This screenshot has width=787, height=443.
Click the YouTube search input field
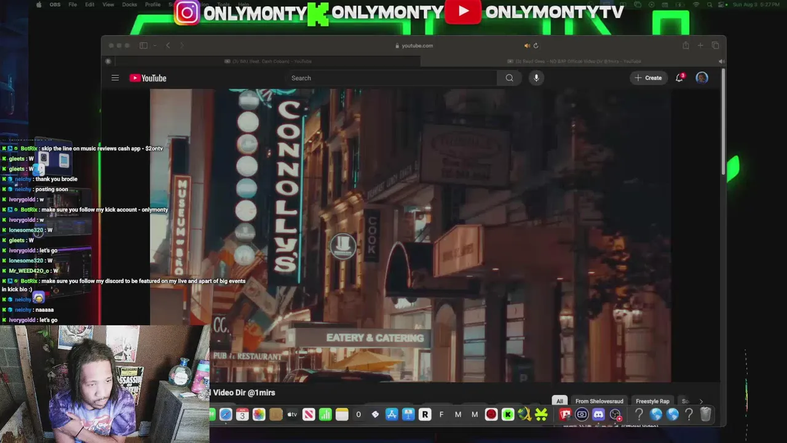click(x=391, y=78)
